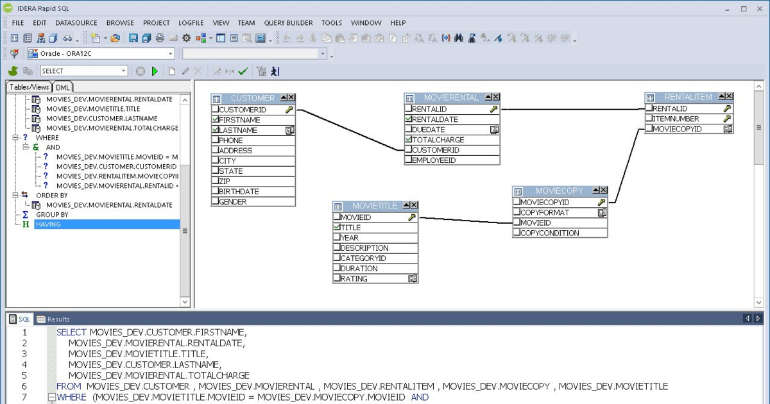Click the Print toolbar icon
The height and width of the screenshot is (404, 770).
(x=159, y=38)
